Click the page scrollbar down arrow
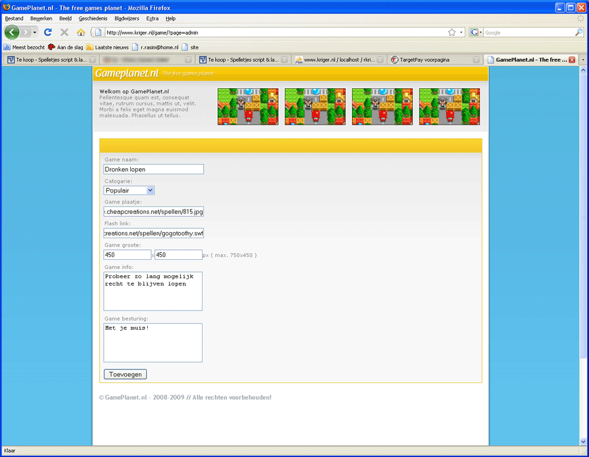The image size is (589, 457). [x=583, y=442]
